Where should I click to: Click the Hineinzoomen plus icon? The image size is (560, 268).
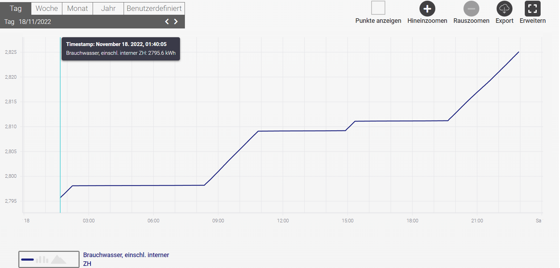[427, 8]
